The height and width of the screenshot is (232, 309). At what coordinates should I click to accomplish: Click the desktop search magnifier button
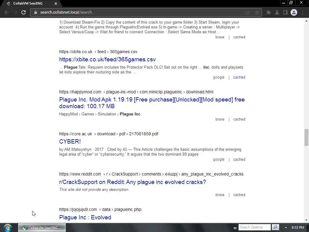[x=275, y=227]
